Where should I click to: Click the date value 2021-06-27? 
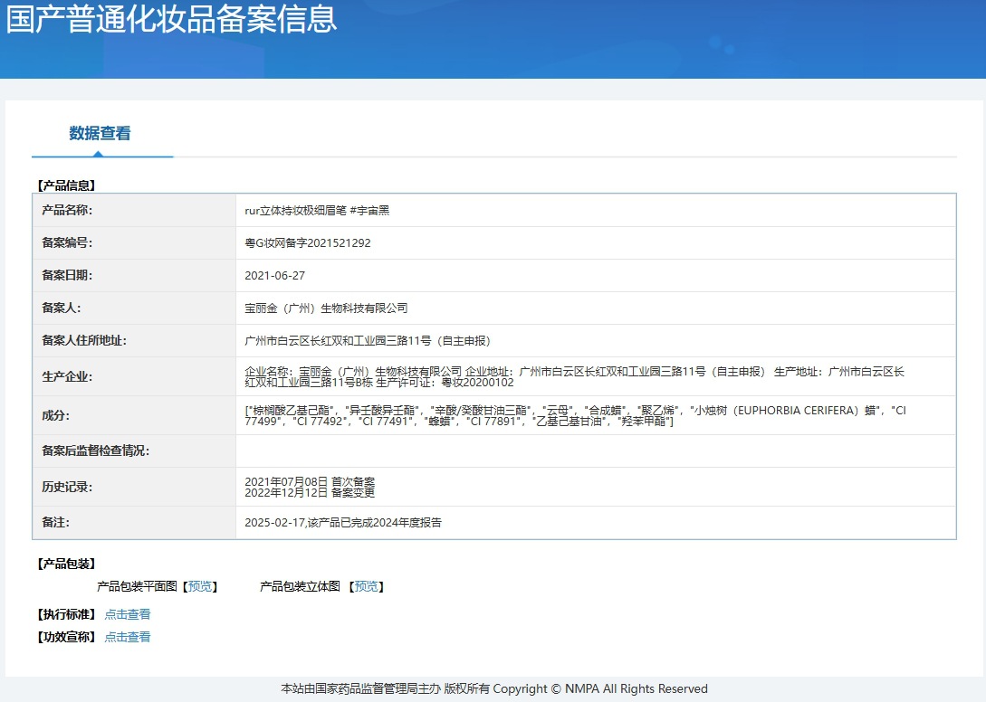pos(275,276)
